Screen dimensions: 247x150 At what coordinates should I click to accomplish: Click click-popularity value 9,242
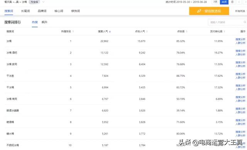142,53
